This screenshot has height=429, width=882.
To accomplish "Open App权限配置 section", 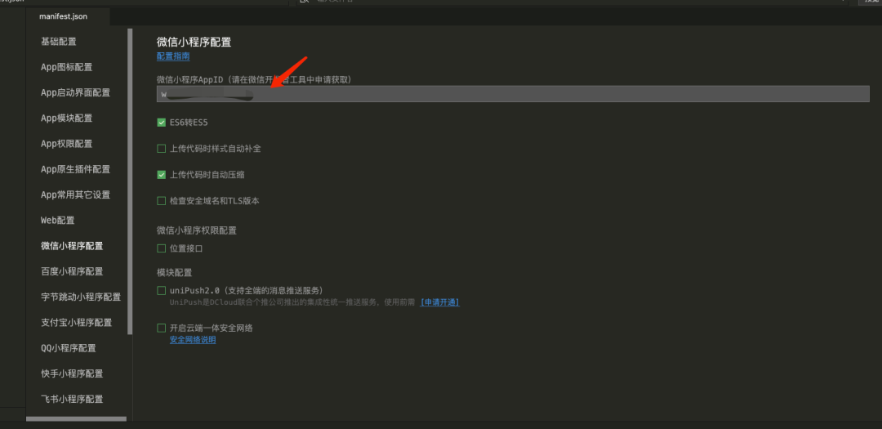I will click(x=66, y=144).
